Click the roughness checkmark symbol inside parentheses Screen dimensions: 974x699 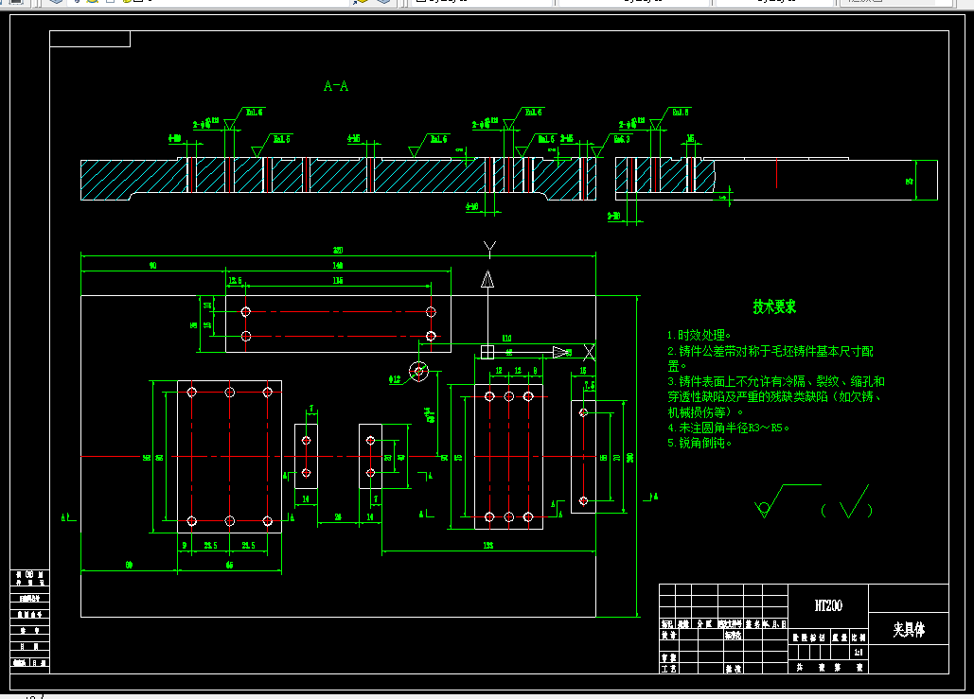click(854, 501)
